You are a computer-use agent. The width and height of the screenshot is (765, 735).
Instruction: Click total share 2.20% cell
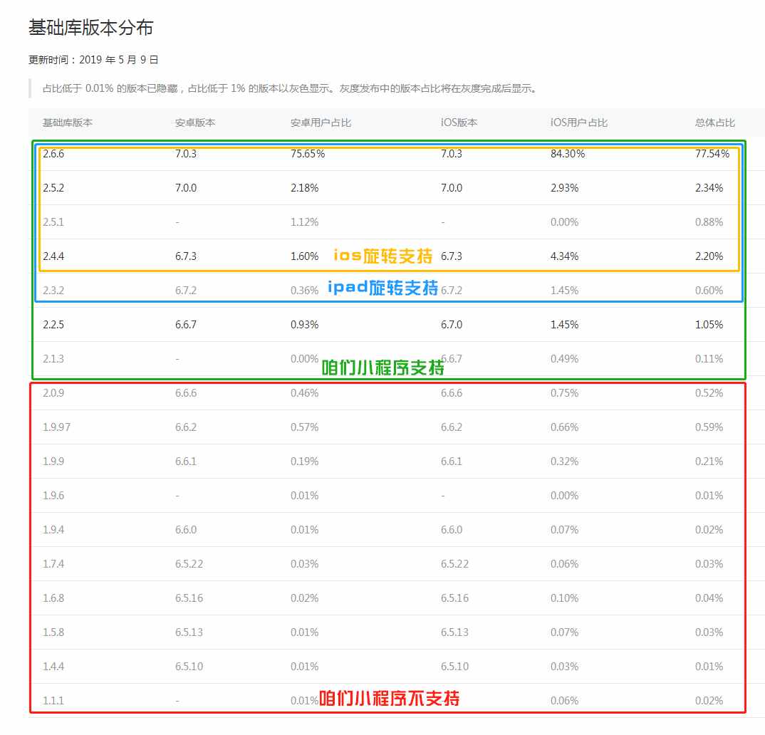[709, 256]
